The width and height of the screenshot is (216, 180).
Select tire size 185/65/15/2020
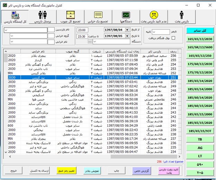tap(200, 123)
